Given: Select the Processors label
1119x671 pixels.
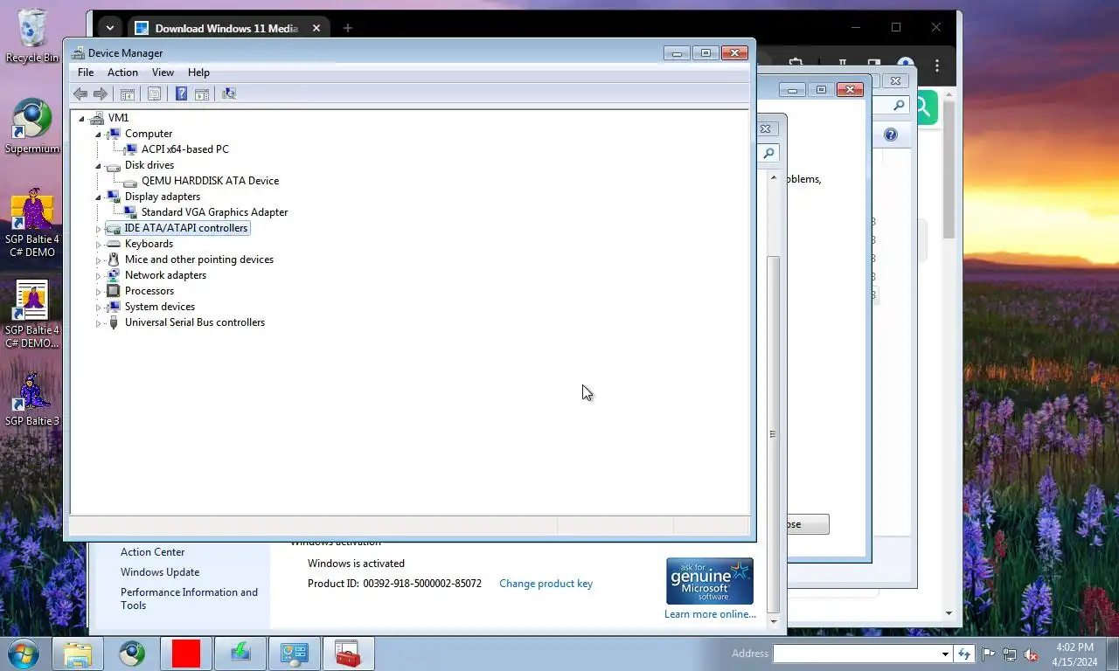Looking at the screenshot, I should 149,291.
